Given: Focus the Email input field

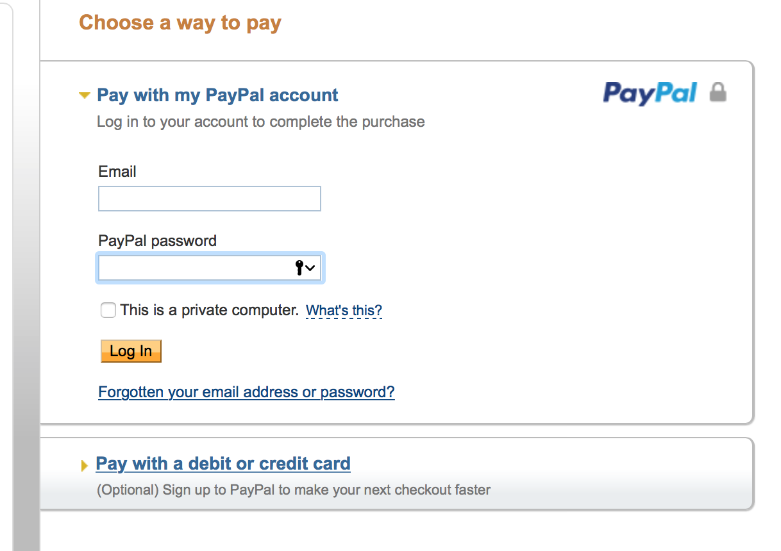Looking at the screenshot, I should tap(210, 199).
